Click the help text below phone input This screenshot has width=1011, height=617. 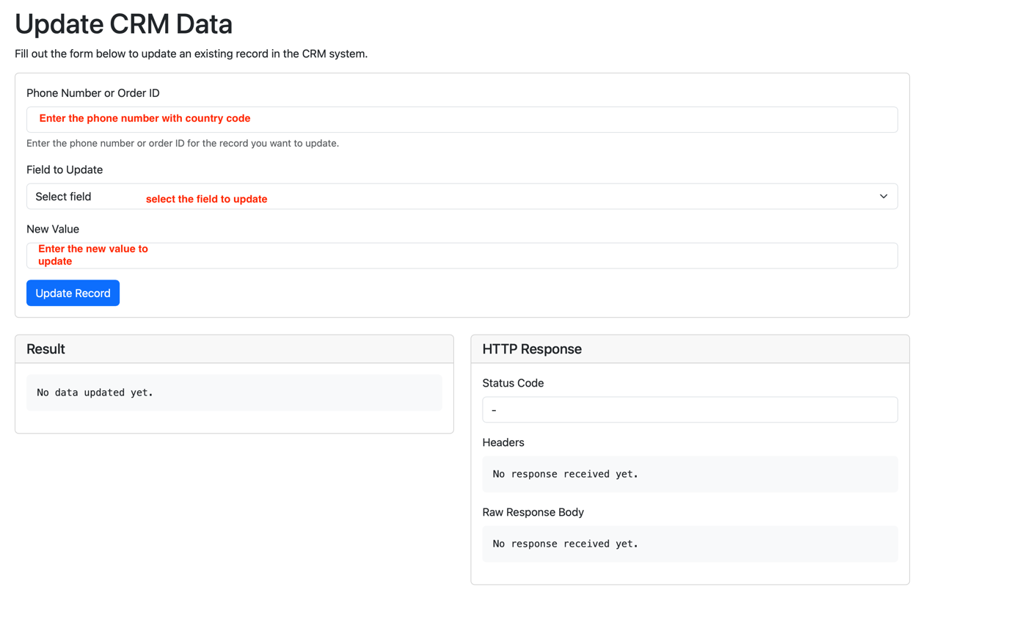point(183,143)
